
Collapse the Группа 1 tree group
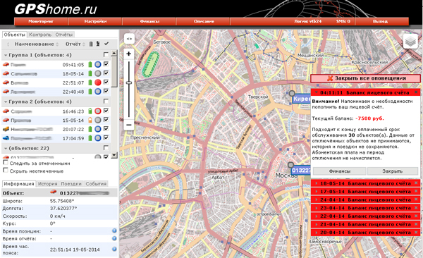6,55
